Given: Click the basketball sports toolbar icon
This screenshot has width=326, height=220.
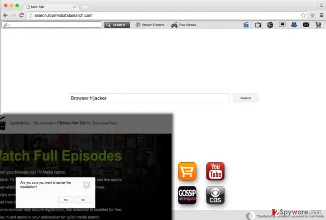Looking at the screenshot, I should pyautogui.click(x=270, y=25).
